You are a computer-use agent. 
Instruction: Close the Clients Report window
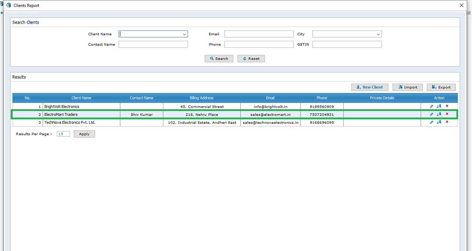pos(461,6)
